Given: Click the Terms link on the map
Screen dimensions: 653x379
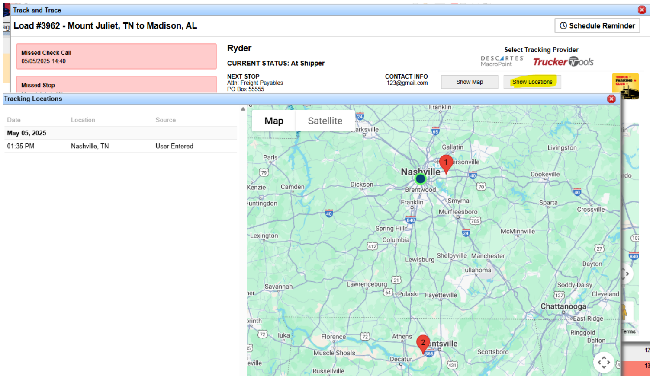Looking at the screenshot, I should pos(629,331).
